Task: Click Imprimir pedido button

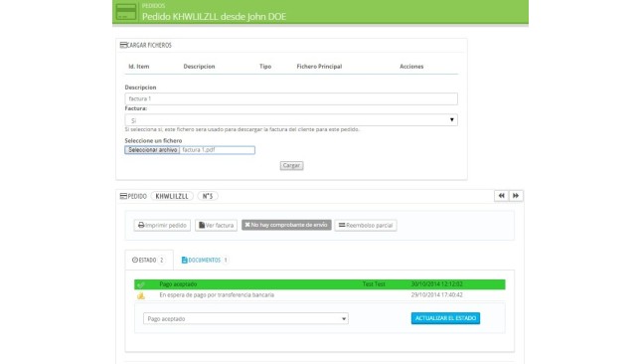Action: (x=162, y=225)
